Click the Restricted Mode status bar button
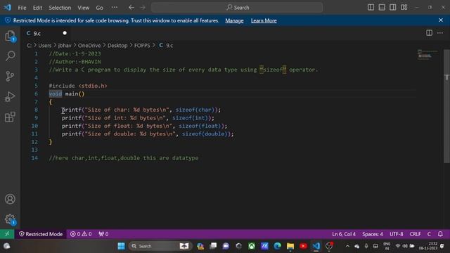 tap(41, 234)
